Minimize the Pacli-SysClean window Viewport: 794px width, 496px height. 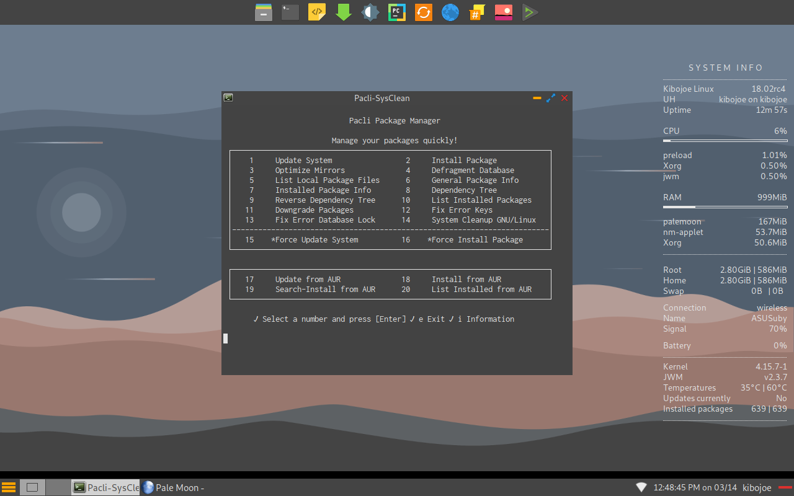click(537, 98)
